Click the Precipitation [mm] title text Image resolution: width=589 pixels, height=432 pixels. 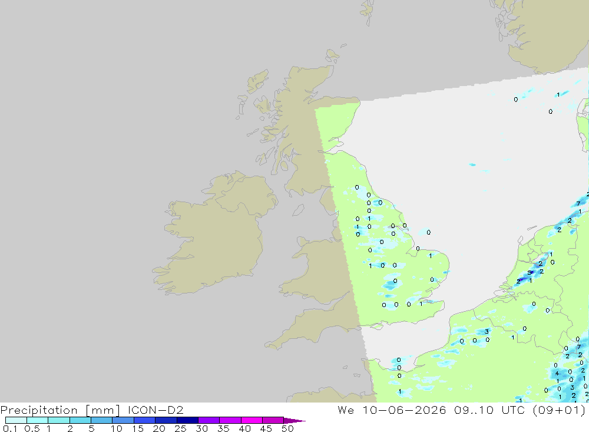click(x=60, y=410)
